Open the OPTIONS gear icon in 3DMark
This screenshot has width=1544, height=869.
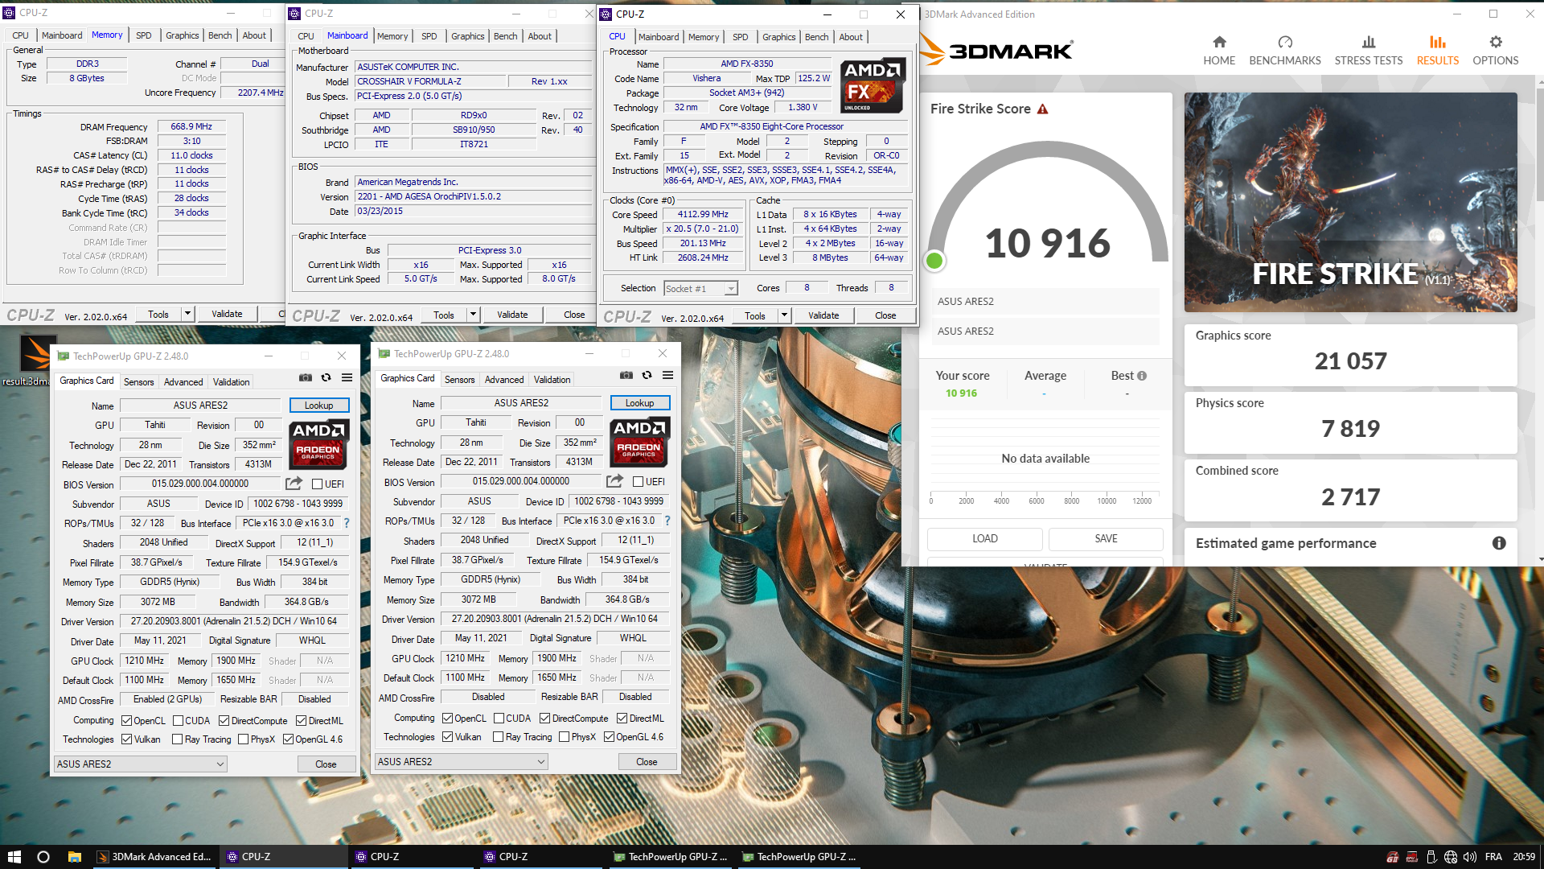click(x=1496, y=42)
